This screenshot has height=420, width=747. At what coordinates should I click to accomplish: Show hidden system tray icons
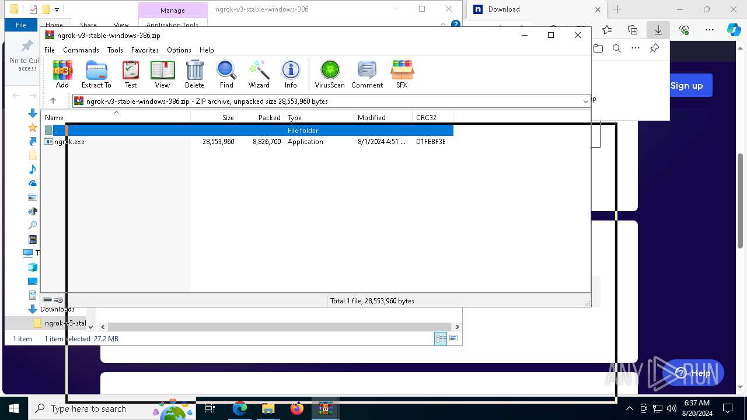point(629,408)
